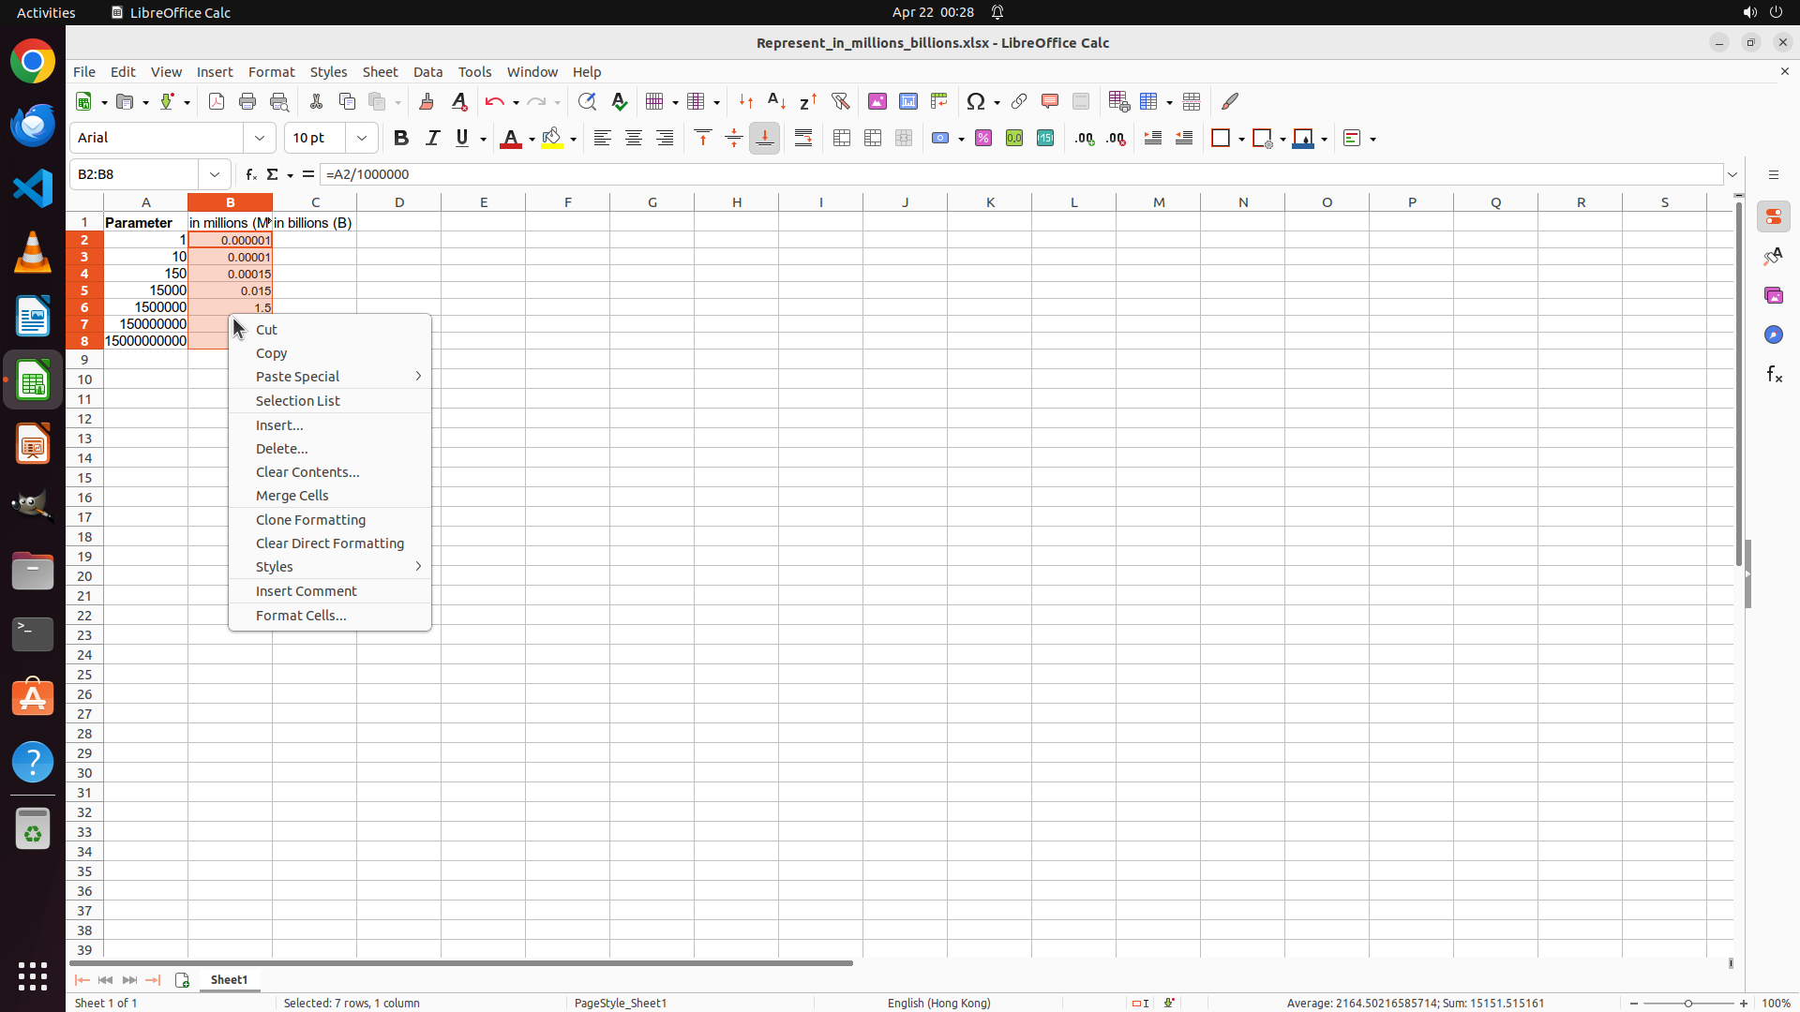Select Clear Direct Formatting entry
Image resolution: width=1800 pixels, height=1012 pixels.
330,543
